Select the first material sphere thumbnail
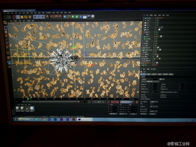 (18, 108)
